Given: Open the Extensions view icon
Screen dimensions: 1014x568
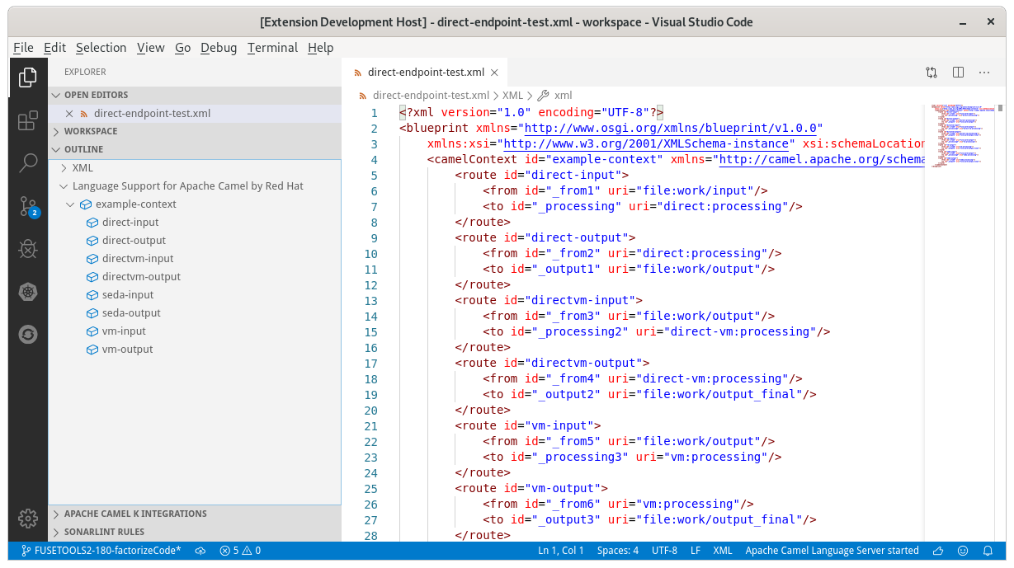Looking at the screenshot, I should (x=28, y=121).
